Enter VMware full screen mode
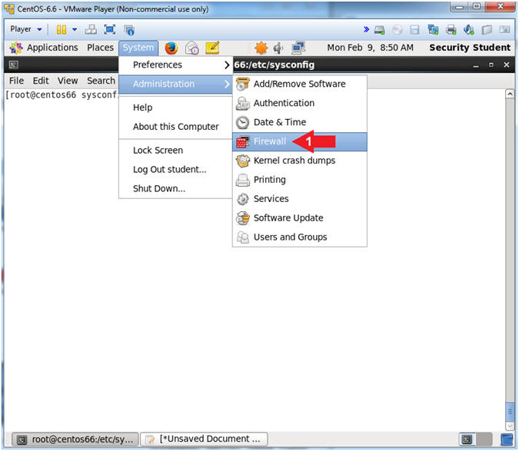Image resolution: width=519 pixels, height=451 pixels. click(109, 30)
